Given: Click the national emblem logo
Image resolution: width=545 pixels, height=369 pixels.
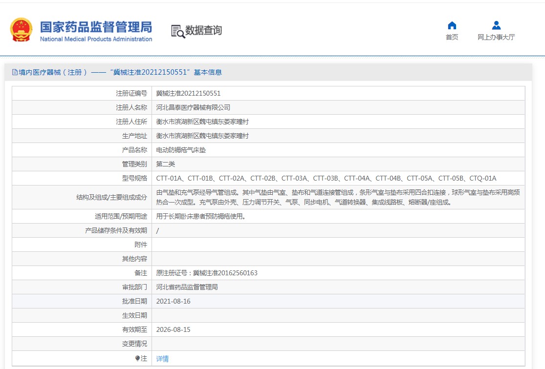Looking at the screenshot, I should coord(21,30).
